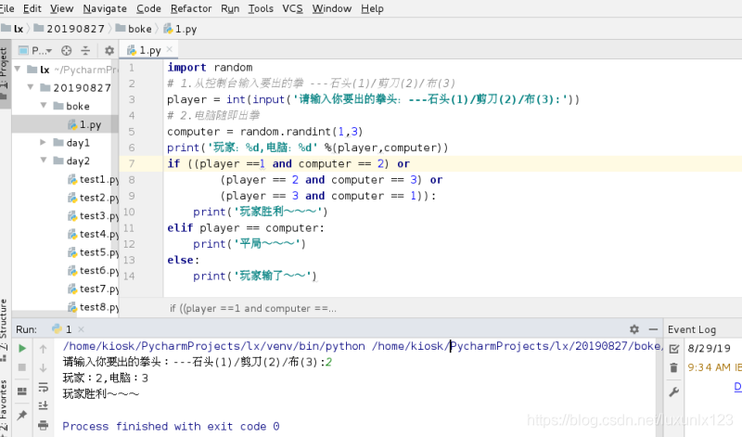Collapse the 20190827 folder
Image resolution: width=742 pixels, height=437 pixels.
(x=31, y=87)
